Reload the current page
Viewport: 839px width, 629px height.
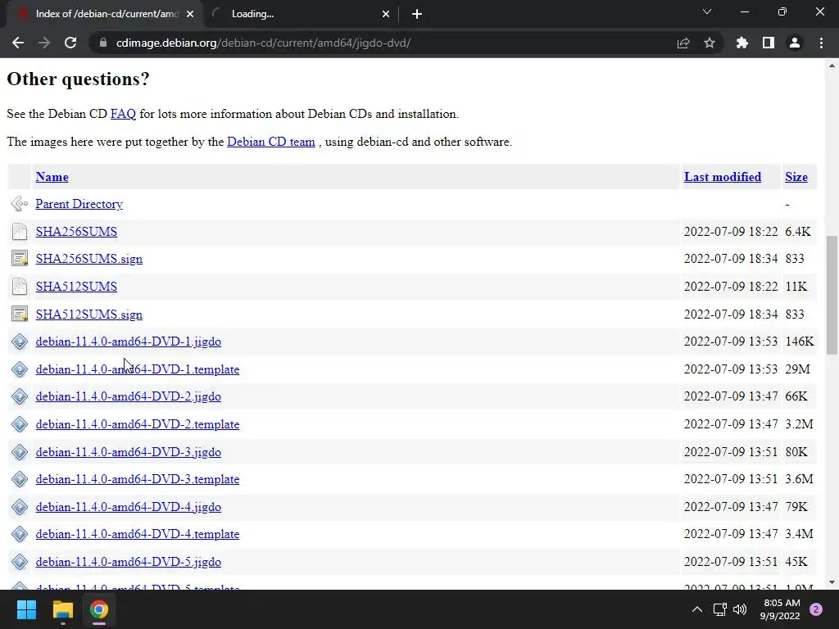pos(70,43)
